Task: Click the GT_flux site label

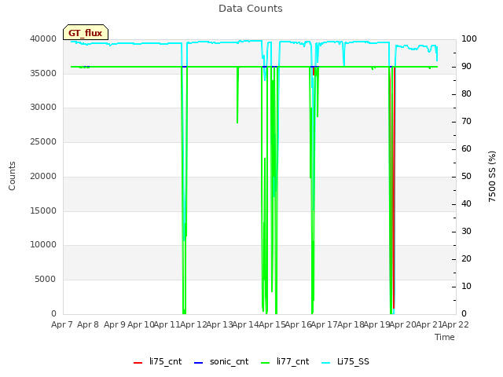Action: [x=86, y=33]
